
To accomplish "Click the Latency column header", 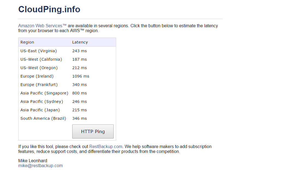I will point(80,42).
